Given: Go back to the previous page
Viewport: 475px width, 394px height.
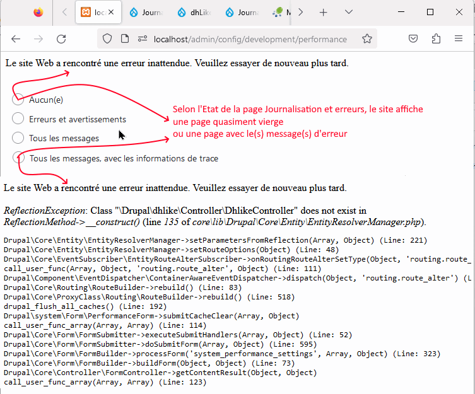Looking at the screenshot, I should coord(16,39).
